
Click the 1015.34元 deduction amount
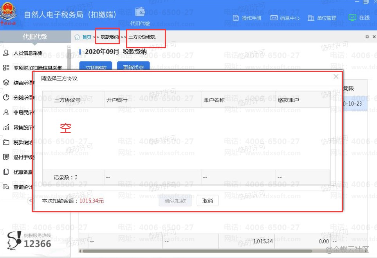[92, 201]
